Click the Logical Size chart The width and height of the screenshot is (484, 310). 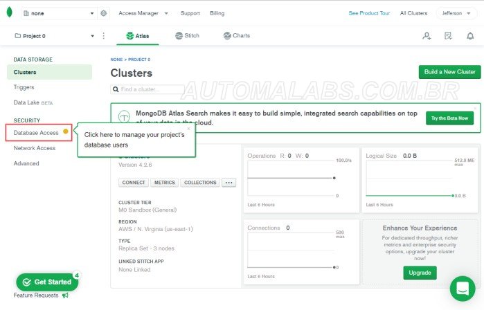420,180
